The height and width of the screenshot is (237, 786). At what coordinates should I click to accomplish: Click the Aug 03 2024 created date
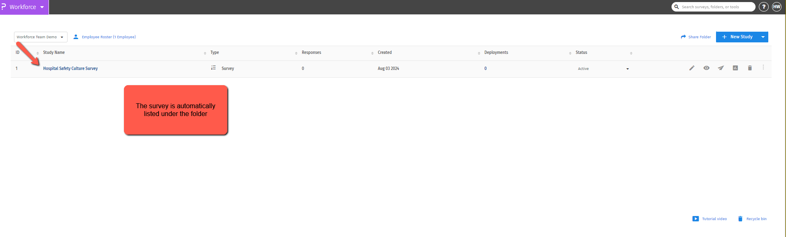point(388,69)
